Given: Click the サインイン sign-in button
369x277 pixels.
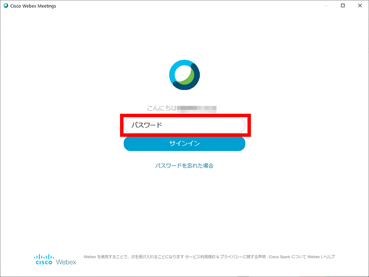Looking at the screenshot, I should click(x=184, y=144).
